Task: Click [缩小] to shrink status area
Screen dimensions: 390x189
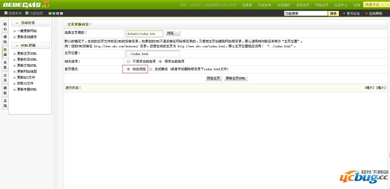Action: point(381,88)
